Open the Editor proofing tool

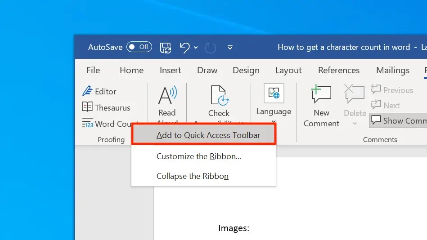click(x=99, y=91)
